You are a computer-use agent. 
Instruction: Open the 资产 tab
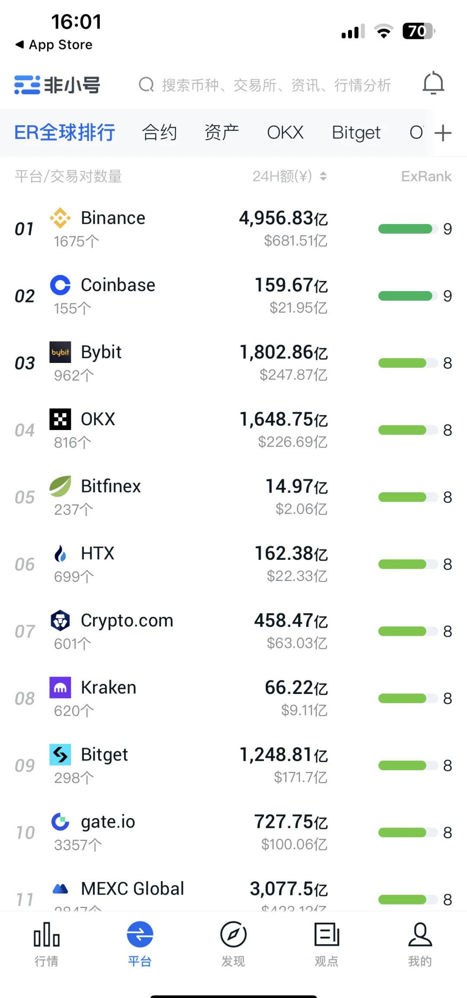coord(221,133)
